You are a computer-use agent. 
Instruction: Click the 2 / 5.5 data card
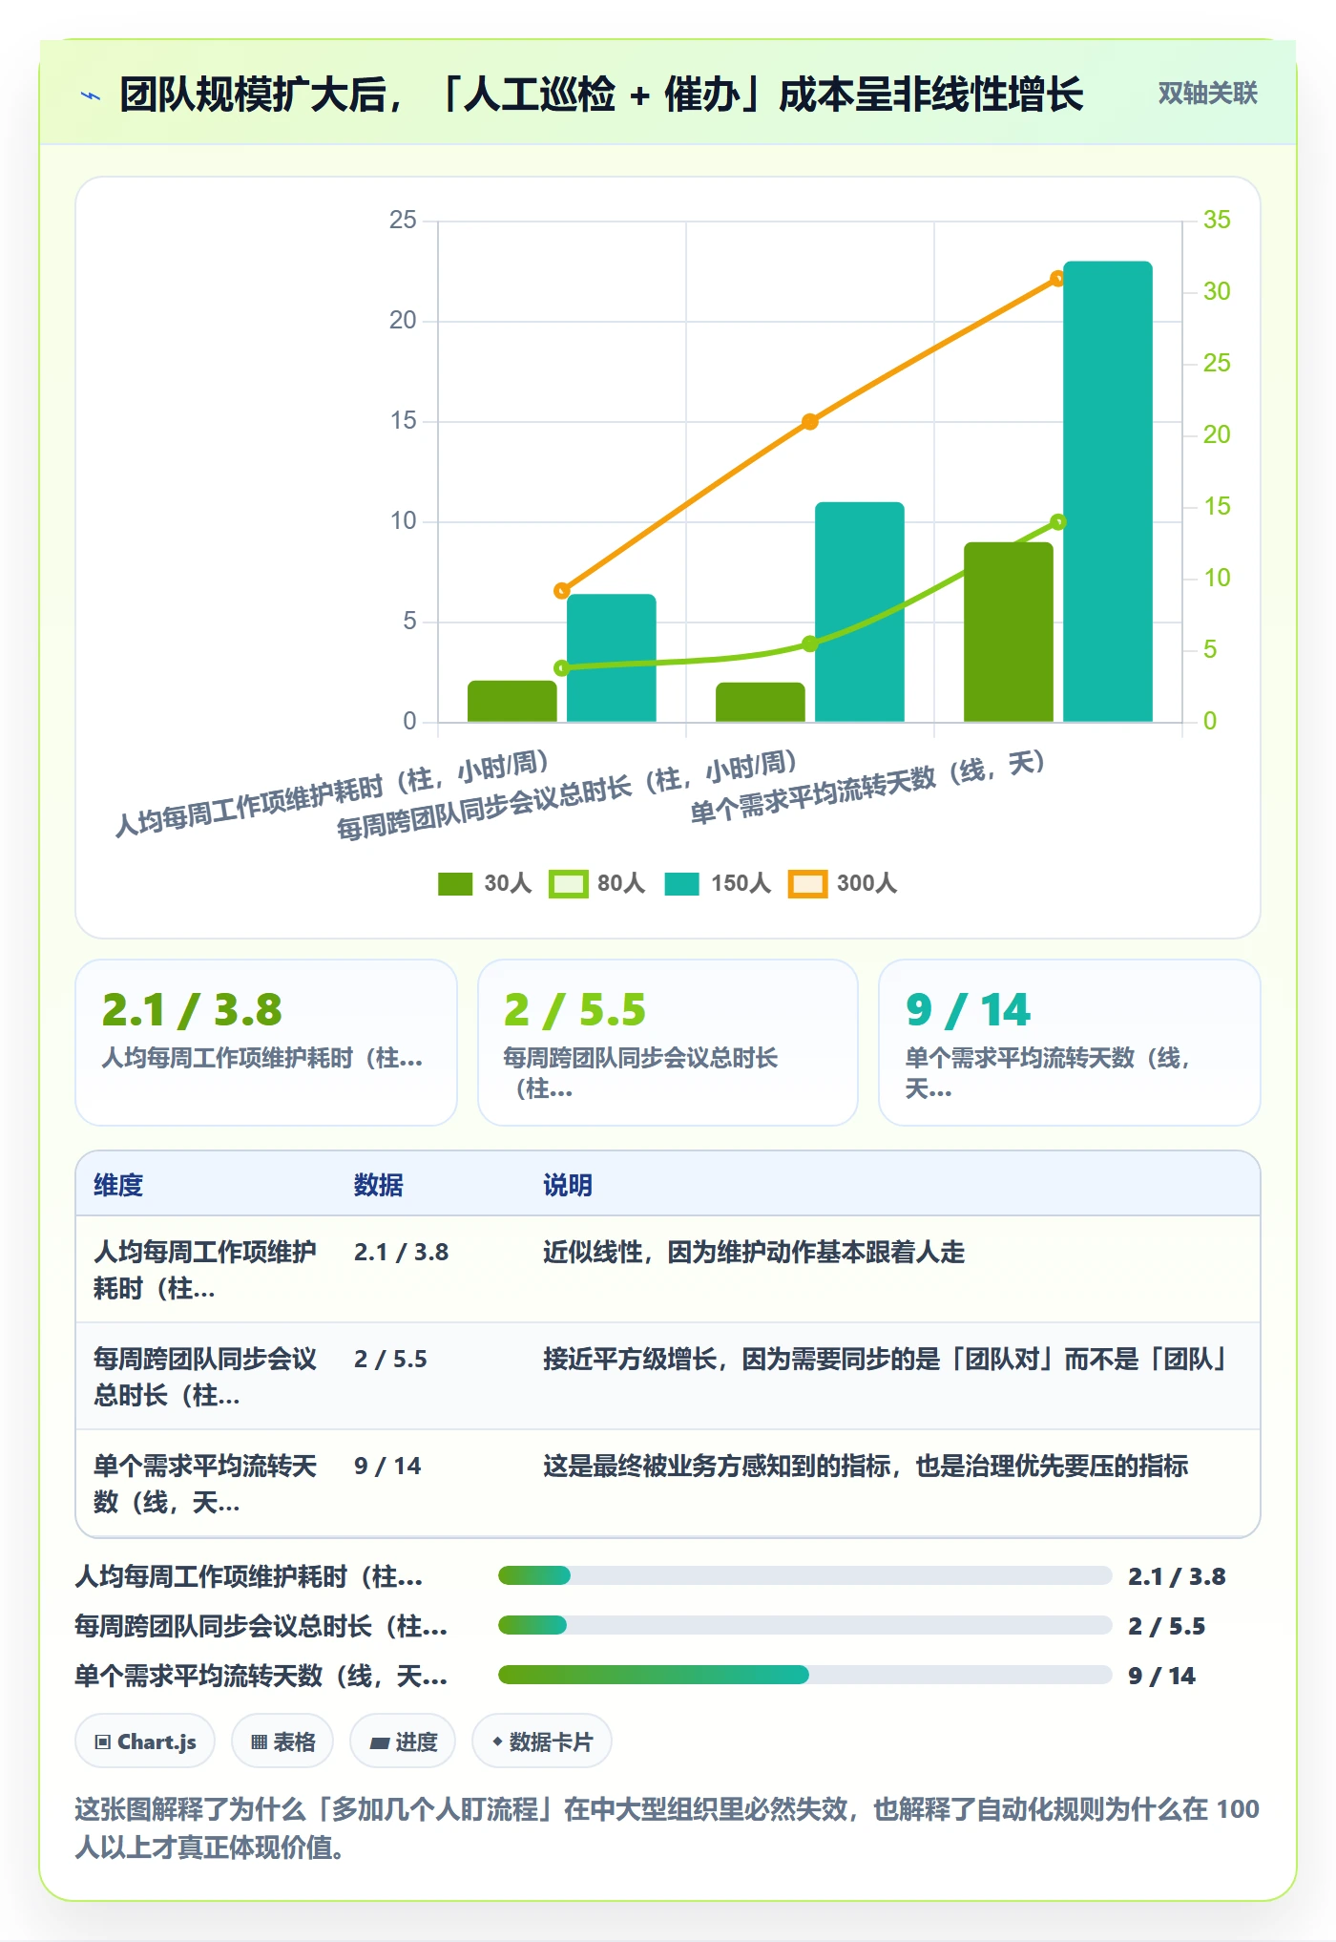pyautogui.click(x=668, y=1043)
